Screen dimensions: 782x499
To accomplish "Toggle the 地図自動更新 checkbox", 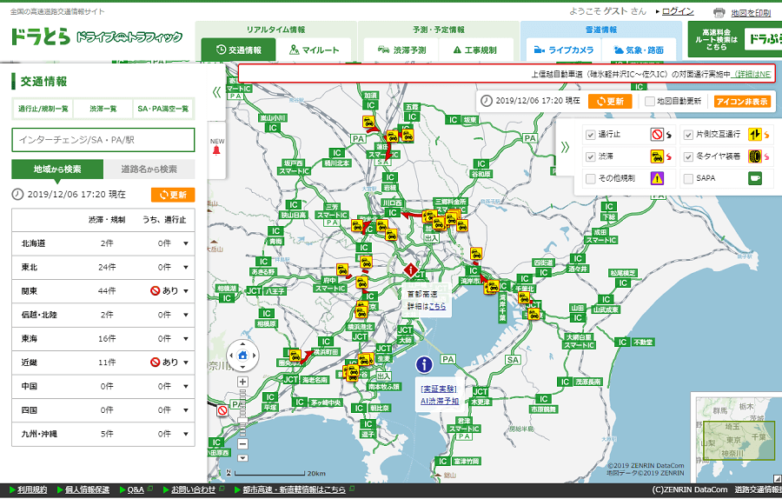I will coord(649,102).
